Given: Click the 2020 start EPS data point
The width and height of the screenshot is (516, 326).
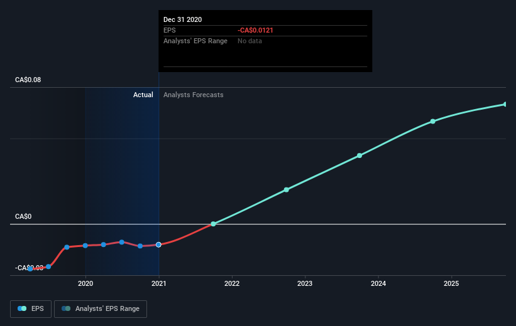Looking at the screenshot, I should 85,246.
